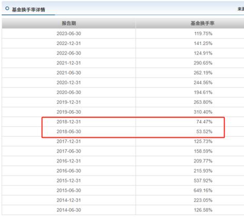
Task: Select the 2023-06-30 report row
Action: [123, 33]
